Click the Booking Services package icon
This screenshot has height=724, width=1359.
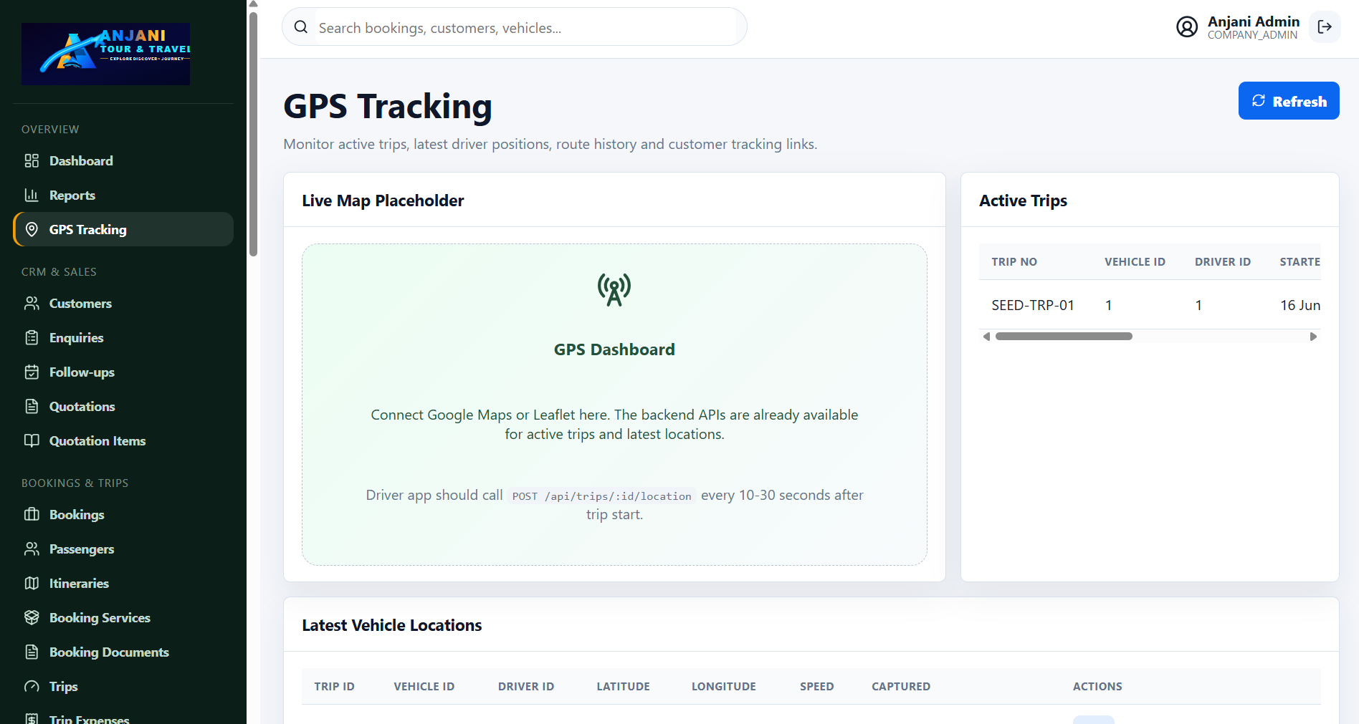(32, 617)
